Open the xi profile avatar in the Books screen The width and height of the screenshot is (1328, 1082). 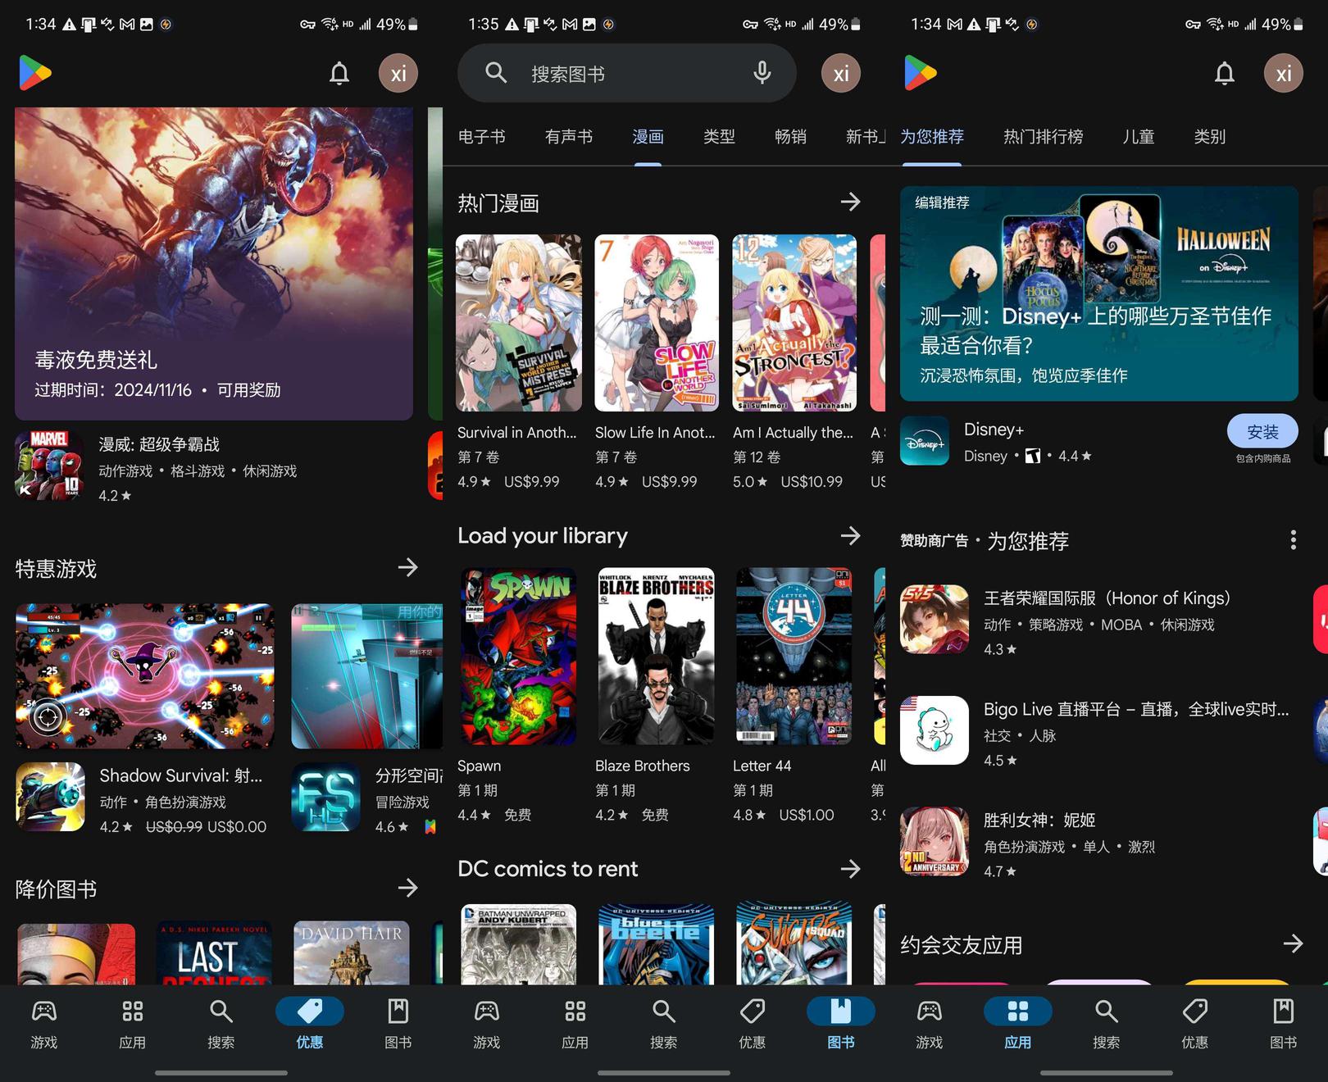[841, 74]
